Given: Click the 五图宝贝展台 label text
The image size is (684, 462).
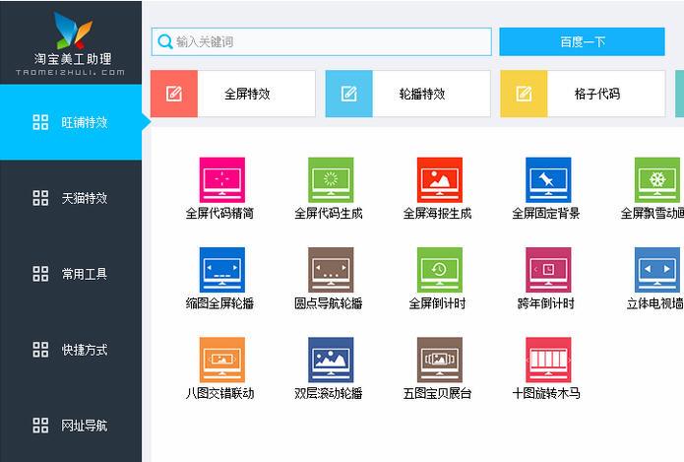Looking at the screenshot, I should tap(438, 393).
